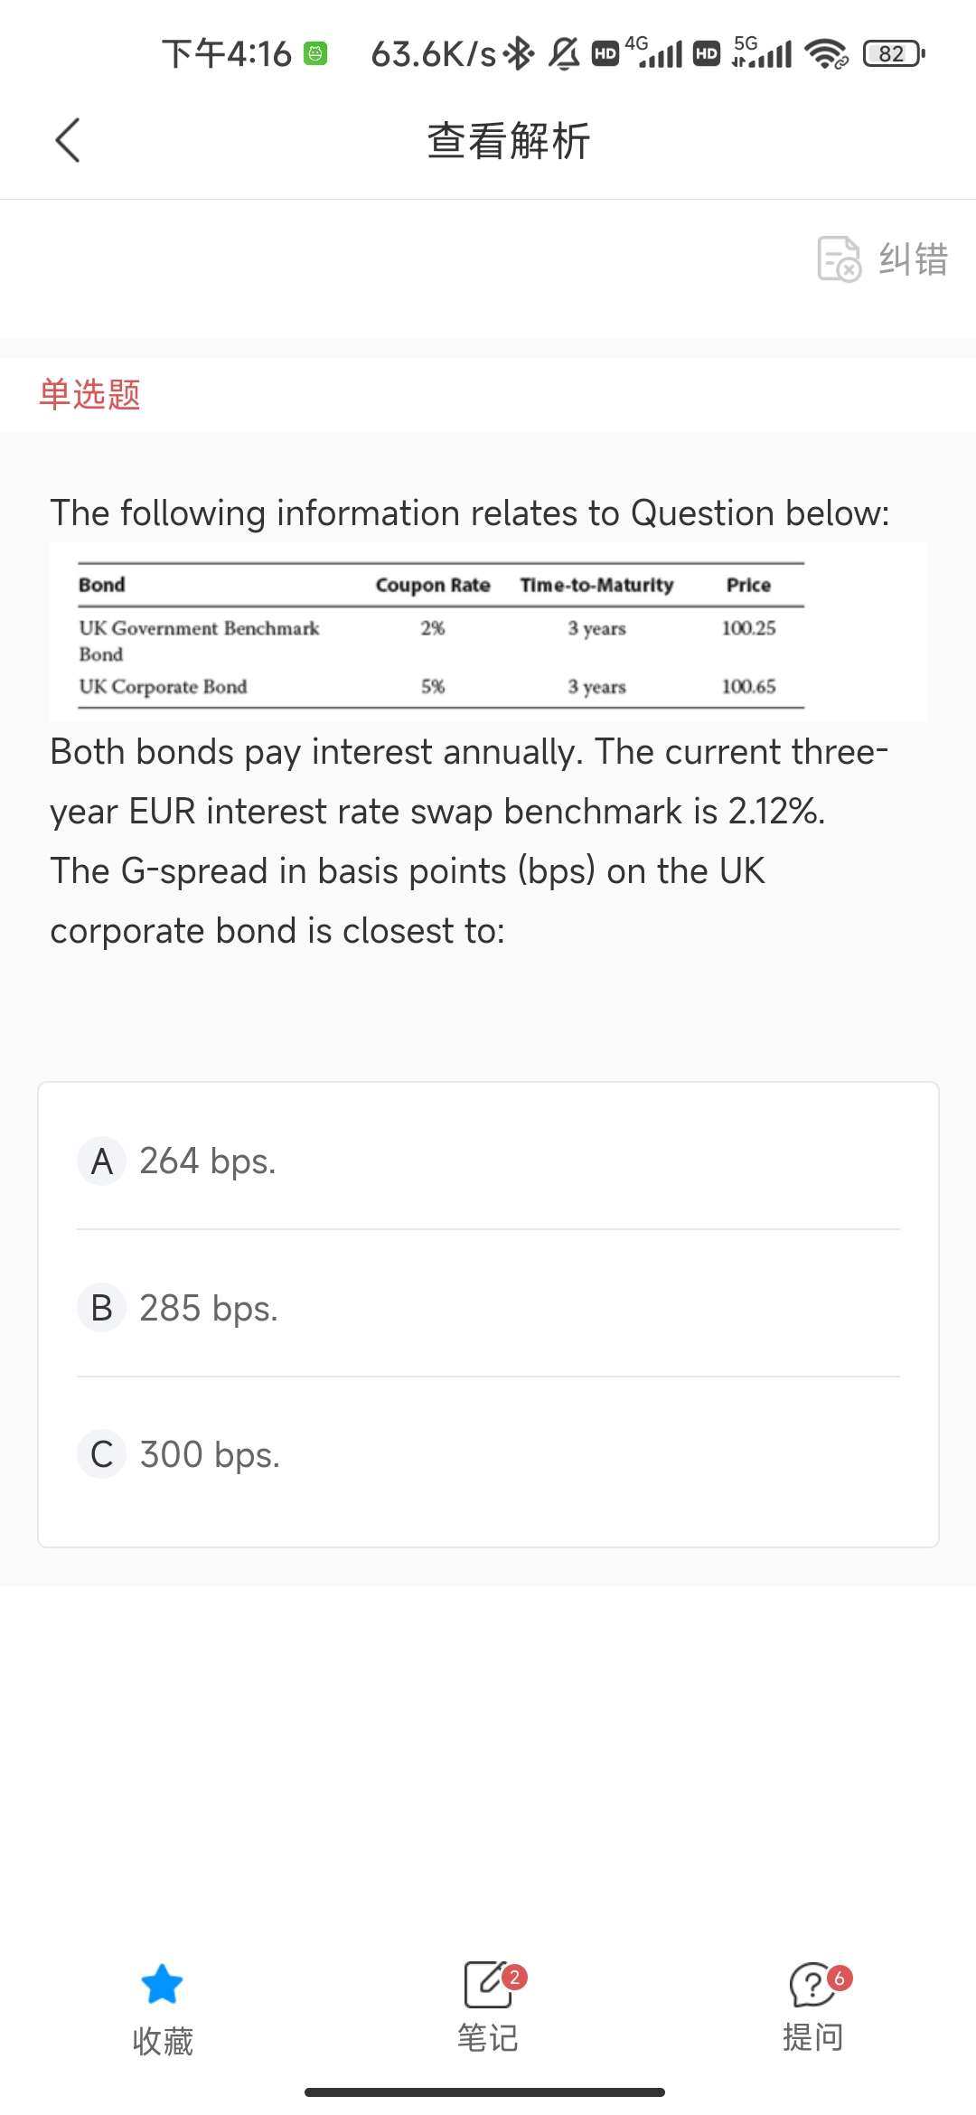
Task: Tap the 纠错 correction link
Action: point(914,259)
